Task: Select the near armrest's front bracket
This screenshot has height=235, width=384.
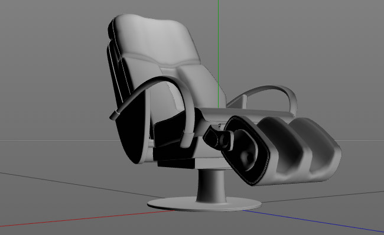Action: (x=188, y=139)
